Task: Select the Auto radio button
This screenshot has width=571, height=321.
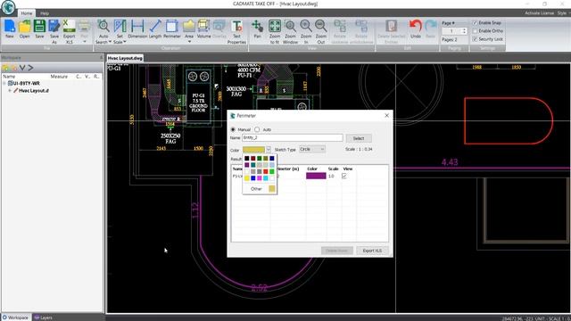Action: coord(257,129)
